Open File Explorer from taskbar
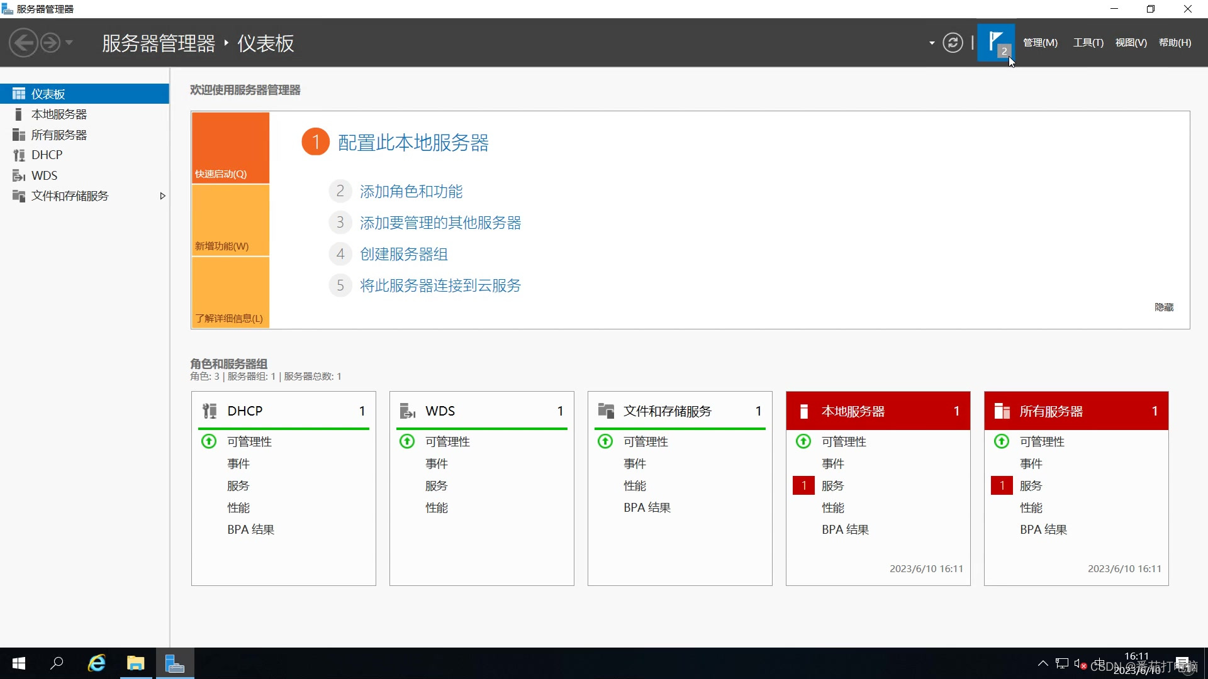This screenshot has width=1208, height=679. pos(135,663)
